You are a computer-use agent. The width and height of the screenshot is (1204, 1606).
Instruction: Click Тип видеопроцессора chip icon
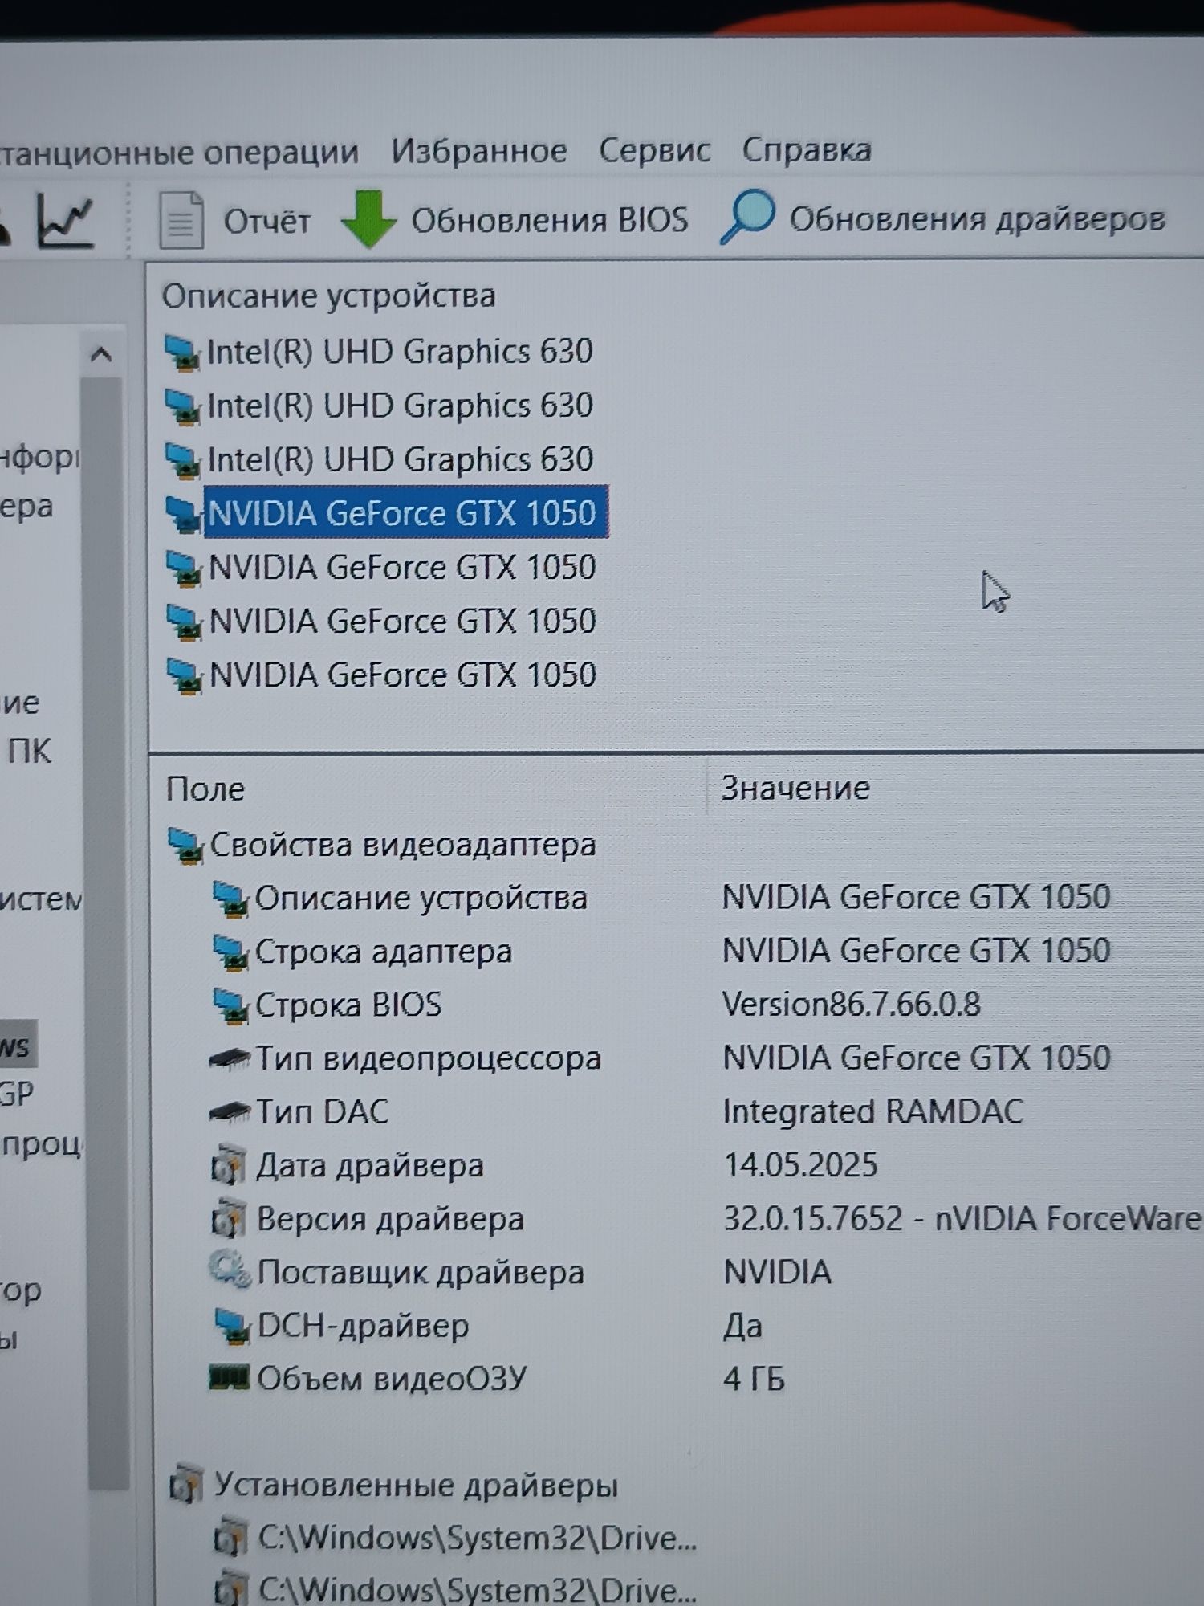[x=230, y=1060]
